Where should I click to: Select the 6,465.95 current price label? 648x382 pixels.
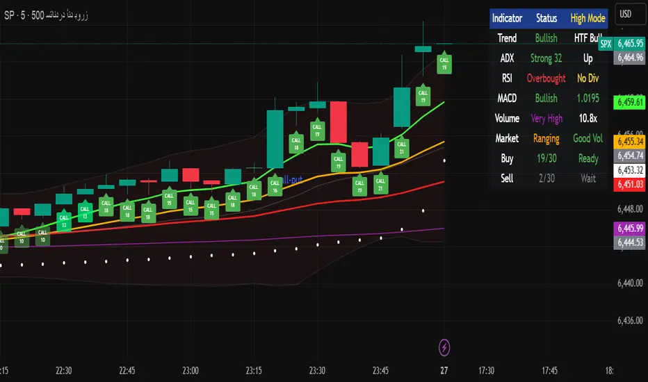coord(630,43)
